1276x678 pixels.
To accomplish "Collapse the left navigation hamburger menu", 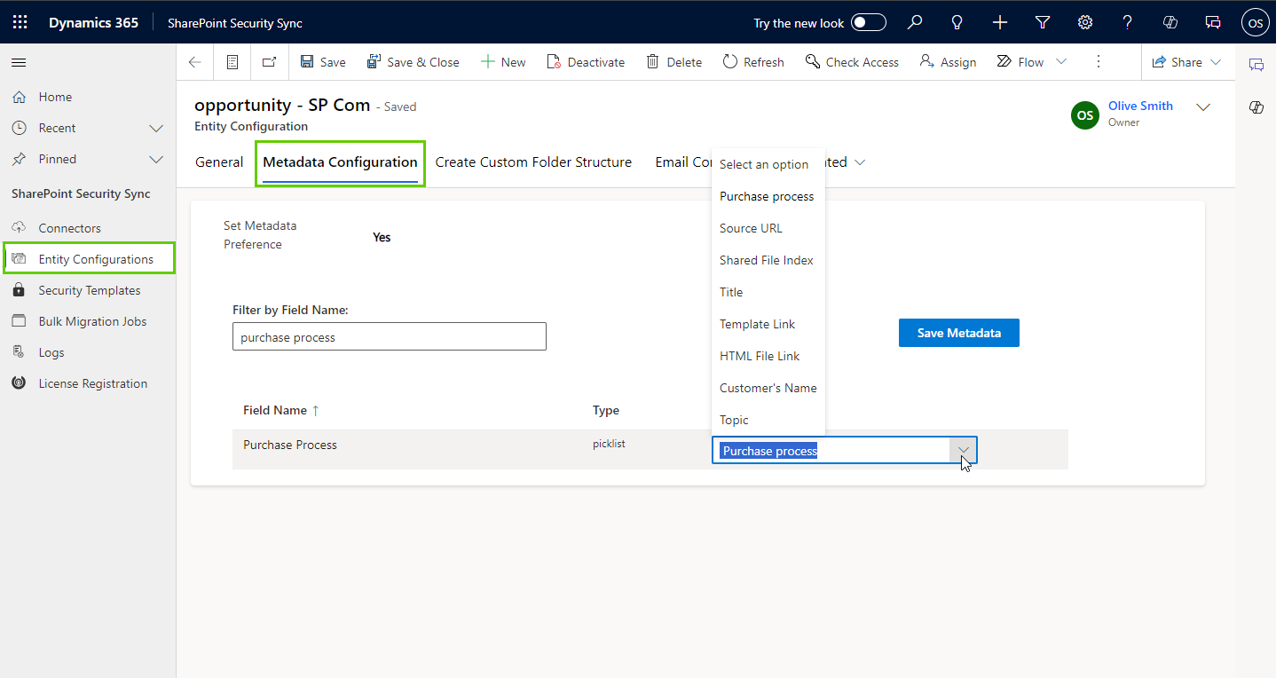I will (19, 62).
